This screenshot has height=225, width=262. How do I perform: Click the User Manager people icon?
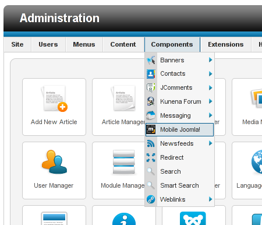[x=54, y=161]
